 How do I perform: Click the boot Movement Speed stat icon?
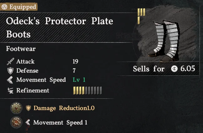click(10, 80)
